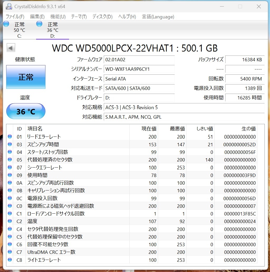Click power on count value 1389 回
270x272 pixels.
point(245,88)
